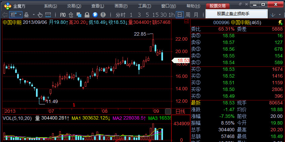Toggle the 权+ price adjustment button
Image resolution: width=285 pixels, height=142 pixels.
(x=14, y=15)
